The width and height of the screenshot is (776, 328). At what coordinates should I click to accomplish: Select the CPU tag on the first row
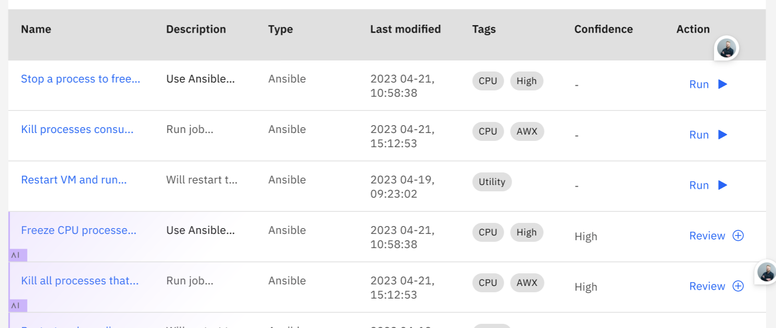point(488,81)
